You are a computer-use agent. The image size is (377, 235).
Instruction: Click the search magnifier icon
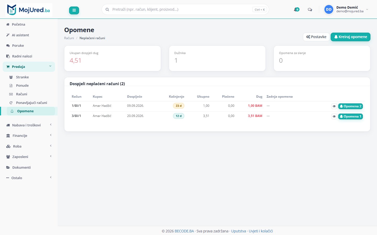tap(107, 10)
